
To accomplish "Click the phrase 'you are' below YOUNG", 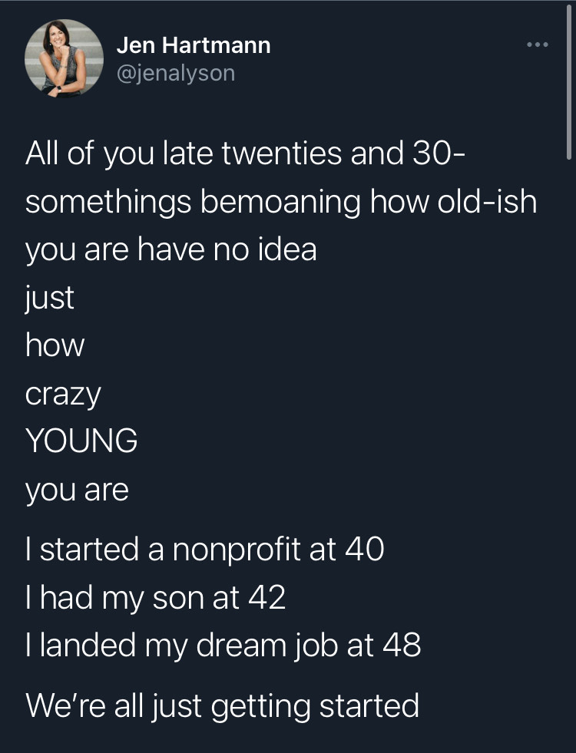I will pyautogui.click(x=77, y=488).
